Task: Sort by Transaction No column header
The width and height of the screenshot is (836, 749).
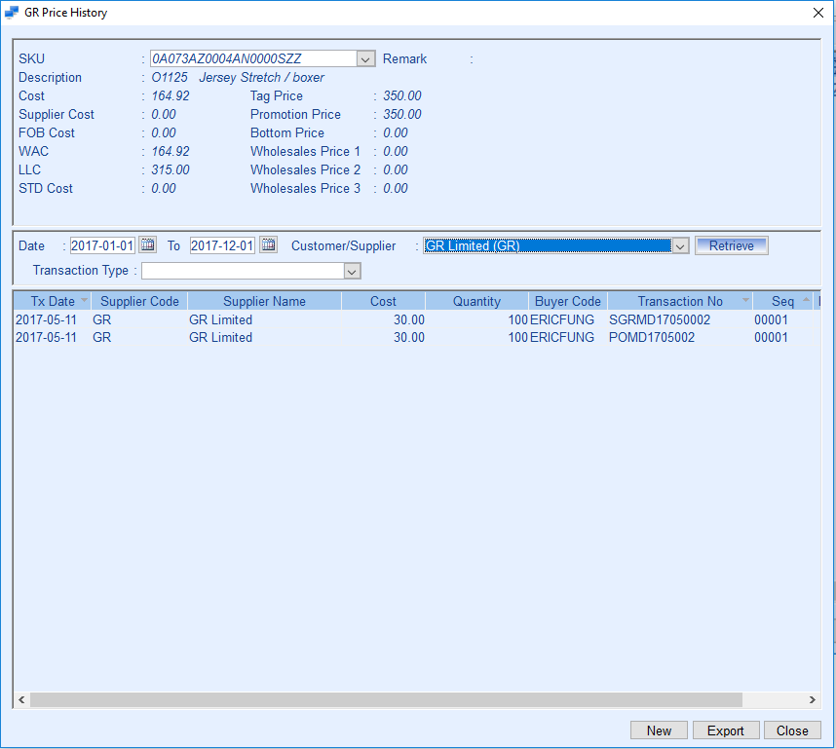Action: coord(680,301)
